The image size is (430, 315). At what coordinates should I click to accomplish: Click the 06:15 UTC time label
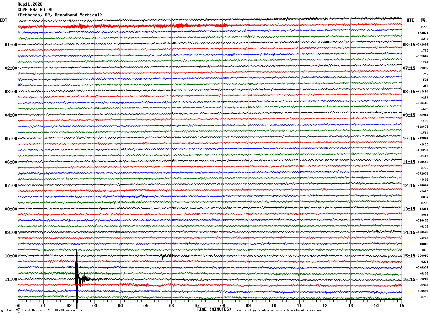(409, 45)
